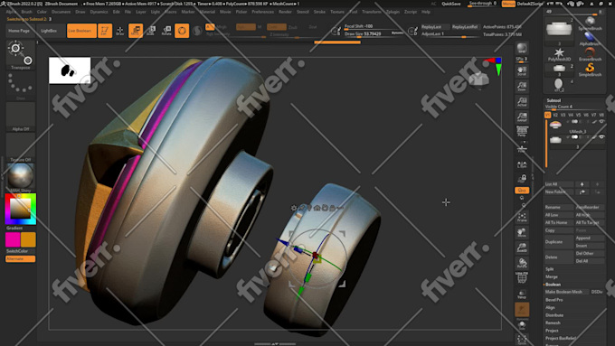
Task: Expand the Boolean section
Action: pos(553,285)
